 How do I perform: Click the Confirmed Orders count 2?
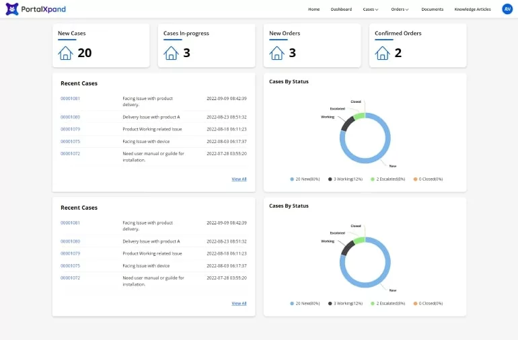[398, 53]
